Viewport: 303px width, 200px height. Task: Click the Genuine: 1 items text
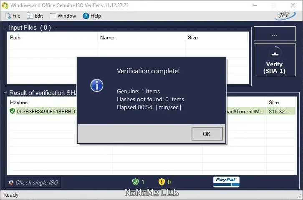point(139,91)
